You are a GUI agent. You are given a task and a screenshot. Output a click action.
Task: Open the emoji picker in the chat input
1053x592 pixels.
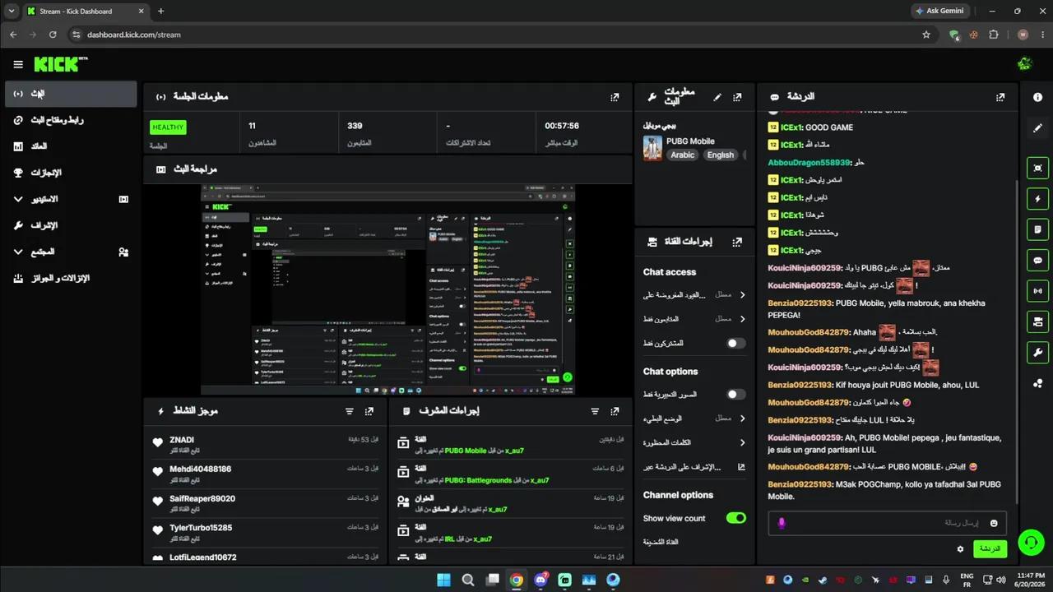point(994,523)
